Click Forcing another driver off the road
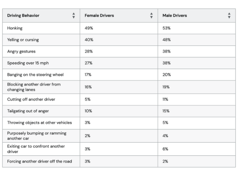This screenshot has height=178, width=238. 39,161
